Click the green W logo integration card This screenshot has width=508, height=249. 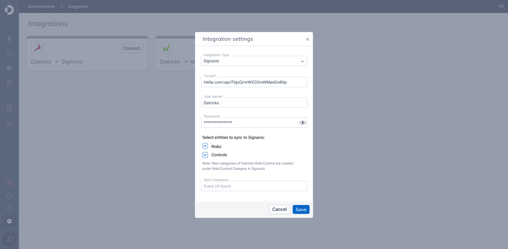tap(166, 48)
